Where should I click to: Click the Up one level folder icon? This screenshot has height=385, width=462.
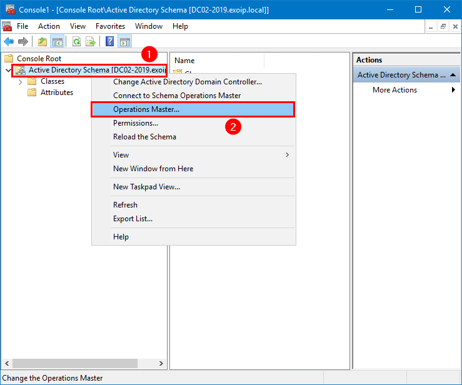(x=43, y=41)
